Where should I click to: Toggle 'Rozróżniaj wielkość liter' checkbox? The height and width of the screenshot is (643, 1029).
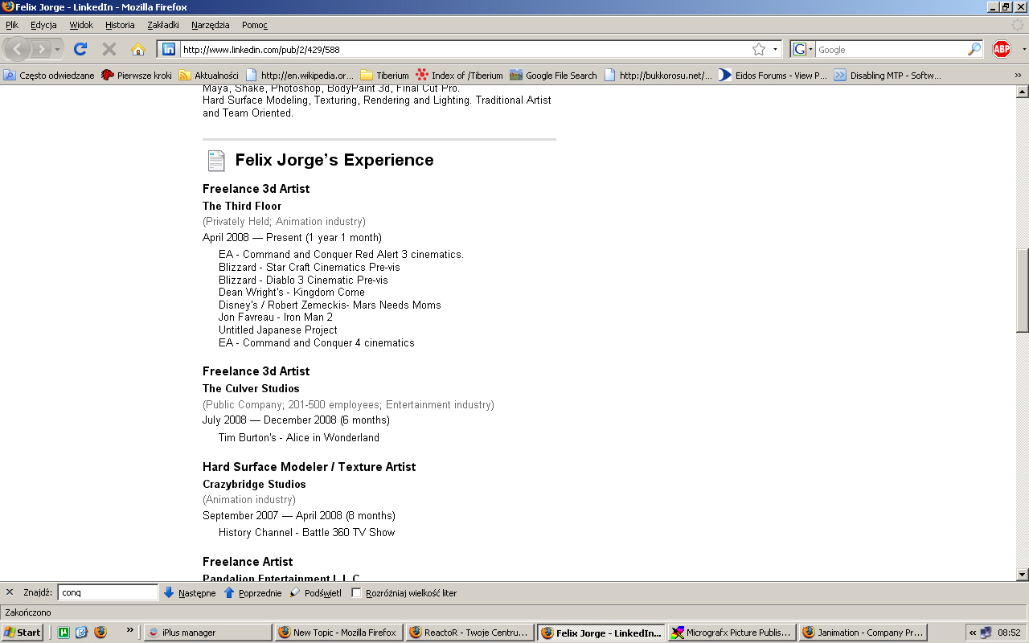coord(357,593)
